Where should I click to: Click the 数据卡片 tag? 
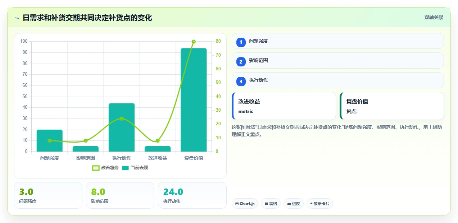[319, 204]
